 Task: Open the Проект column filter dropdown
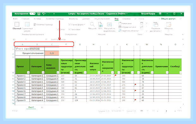pyautogui.click(x=28, y=72)
